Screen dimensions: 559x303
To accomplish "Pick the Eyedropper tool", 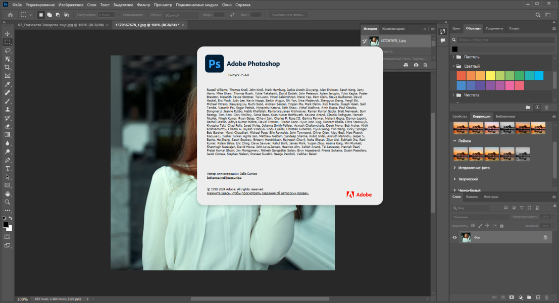I will tap(8, 84).
